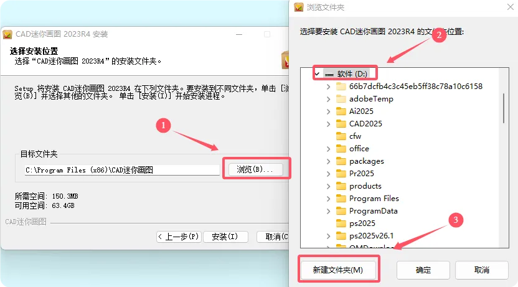This screenshot has width=518, height=287.
Task: Click the 66b7dcfb4c3c45eb5ff38c78a10c6158 folder icon
Action: (341, 87)
